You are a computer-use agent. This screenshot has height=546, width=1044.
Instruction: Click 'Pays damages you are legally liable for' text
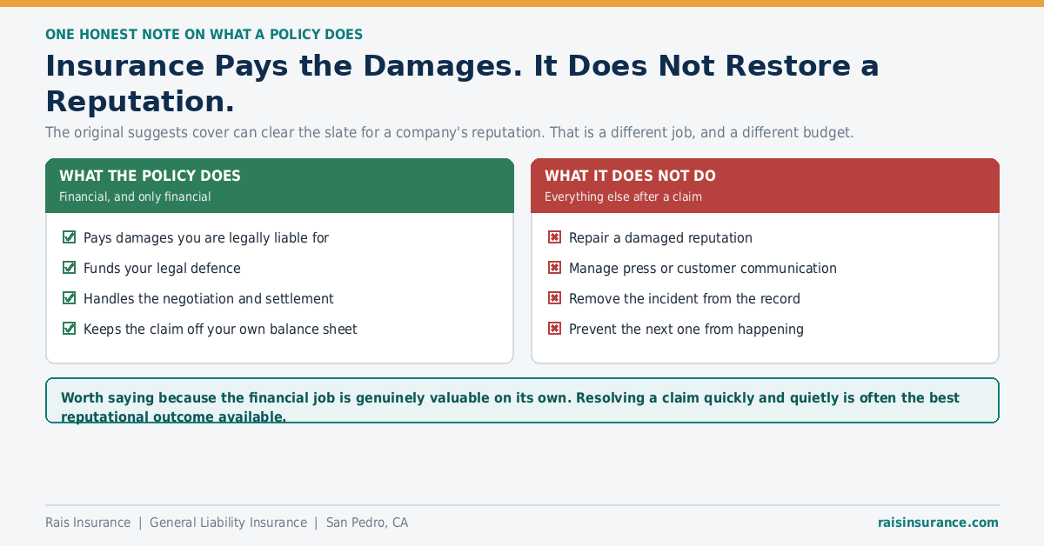click(x=206, y=237)
